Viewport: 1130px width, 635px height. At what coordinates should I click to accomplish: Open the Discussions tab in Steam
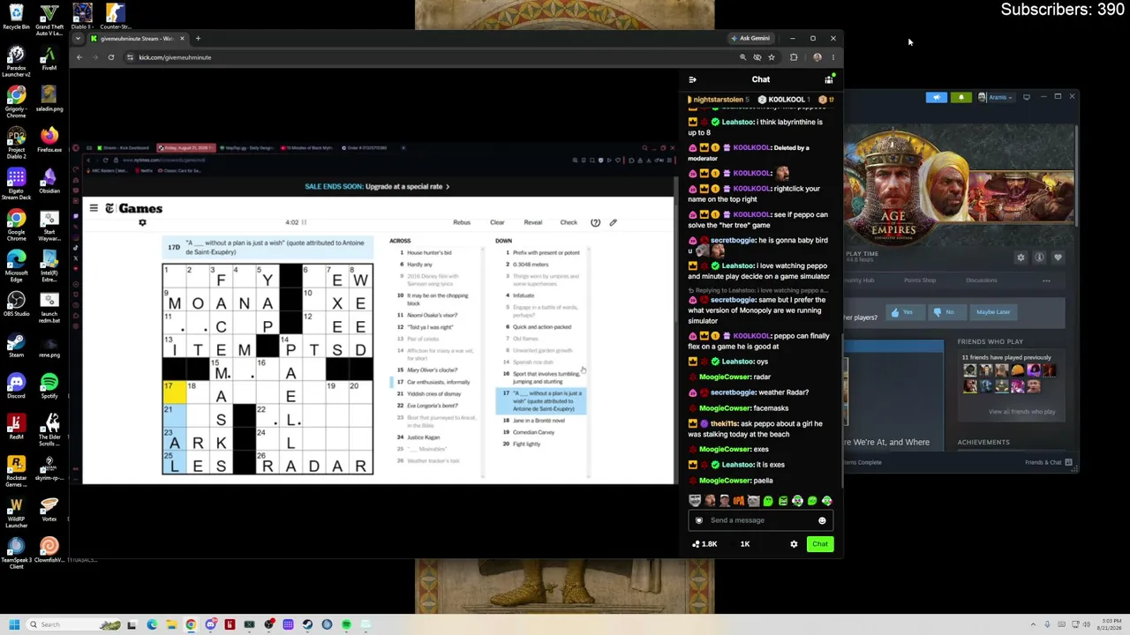coord(982,280)
